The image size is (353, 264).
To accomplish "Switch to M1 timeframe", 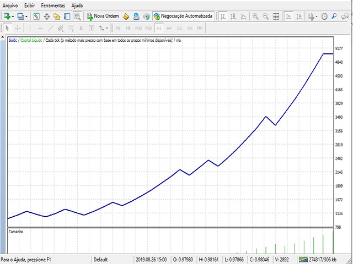I will (118, 28).
